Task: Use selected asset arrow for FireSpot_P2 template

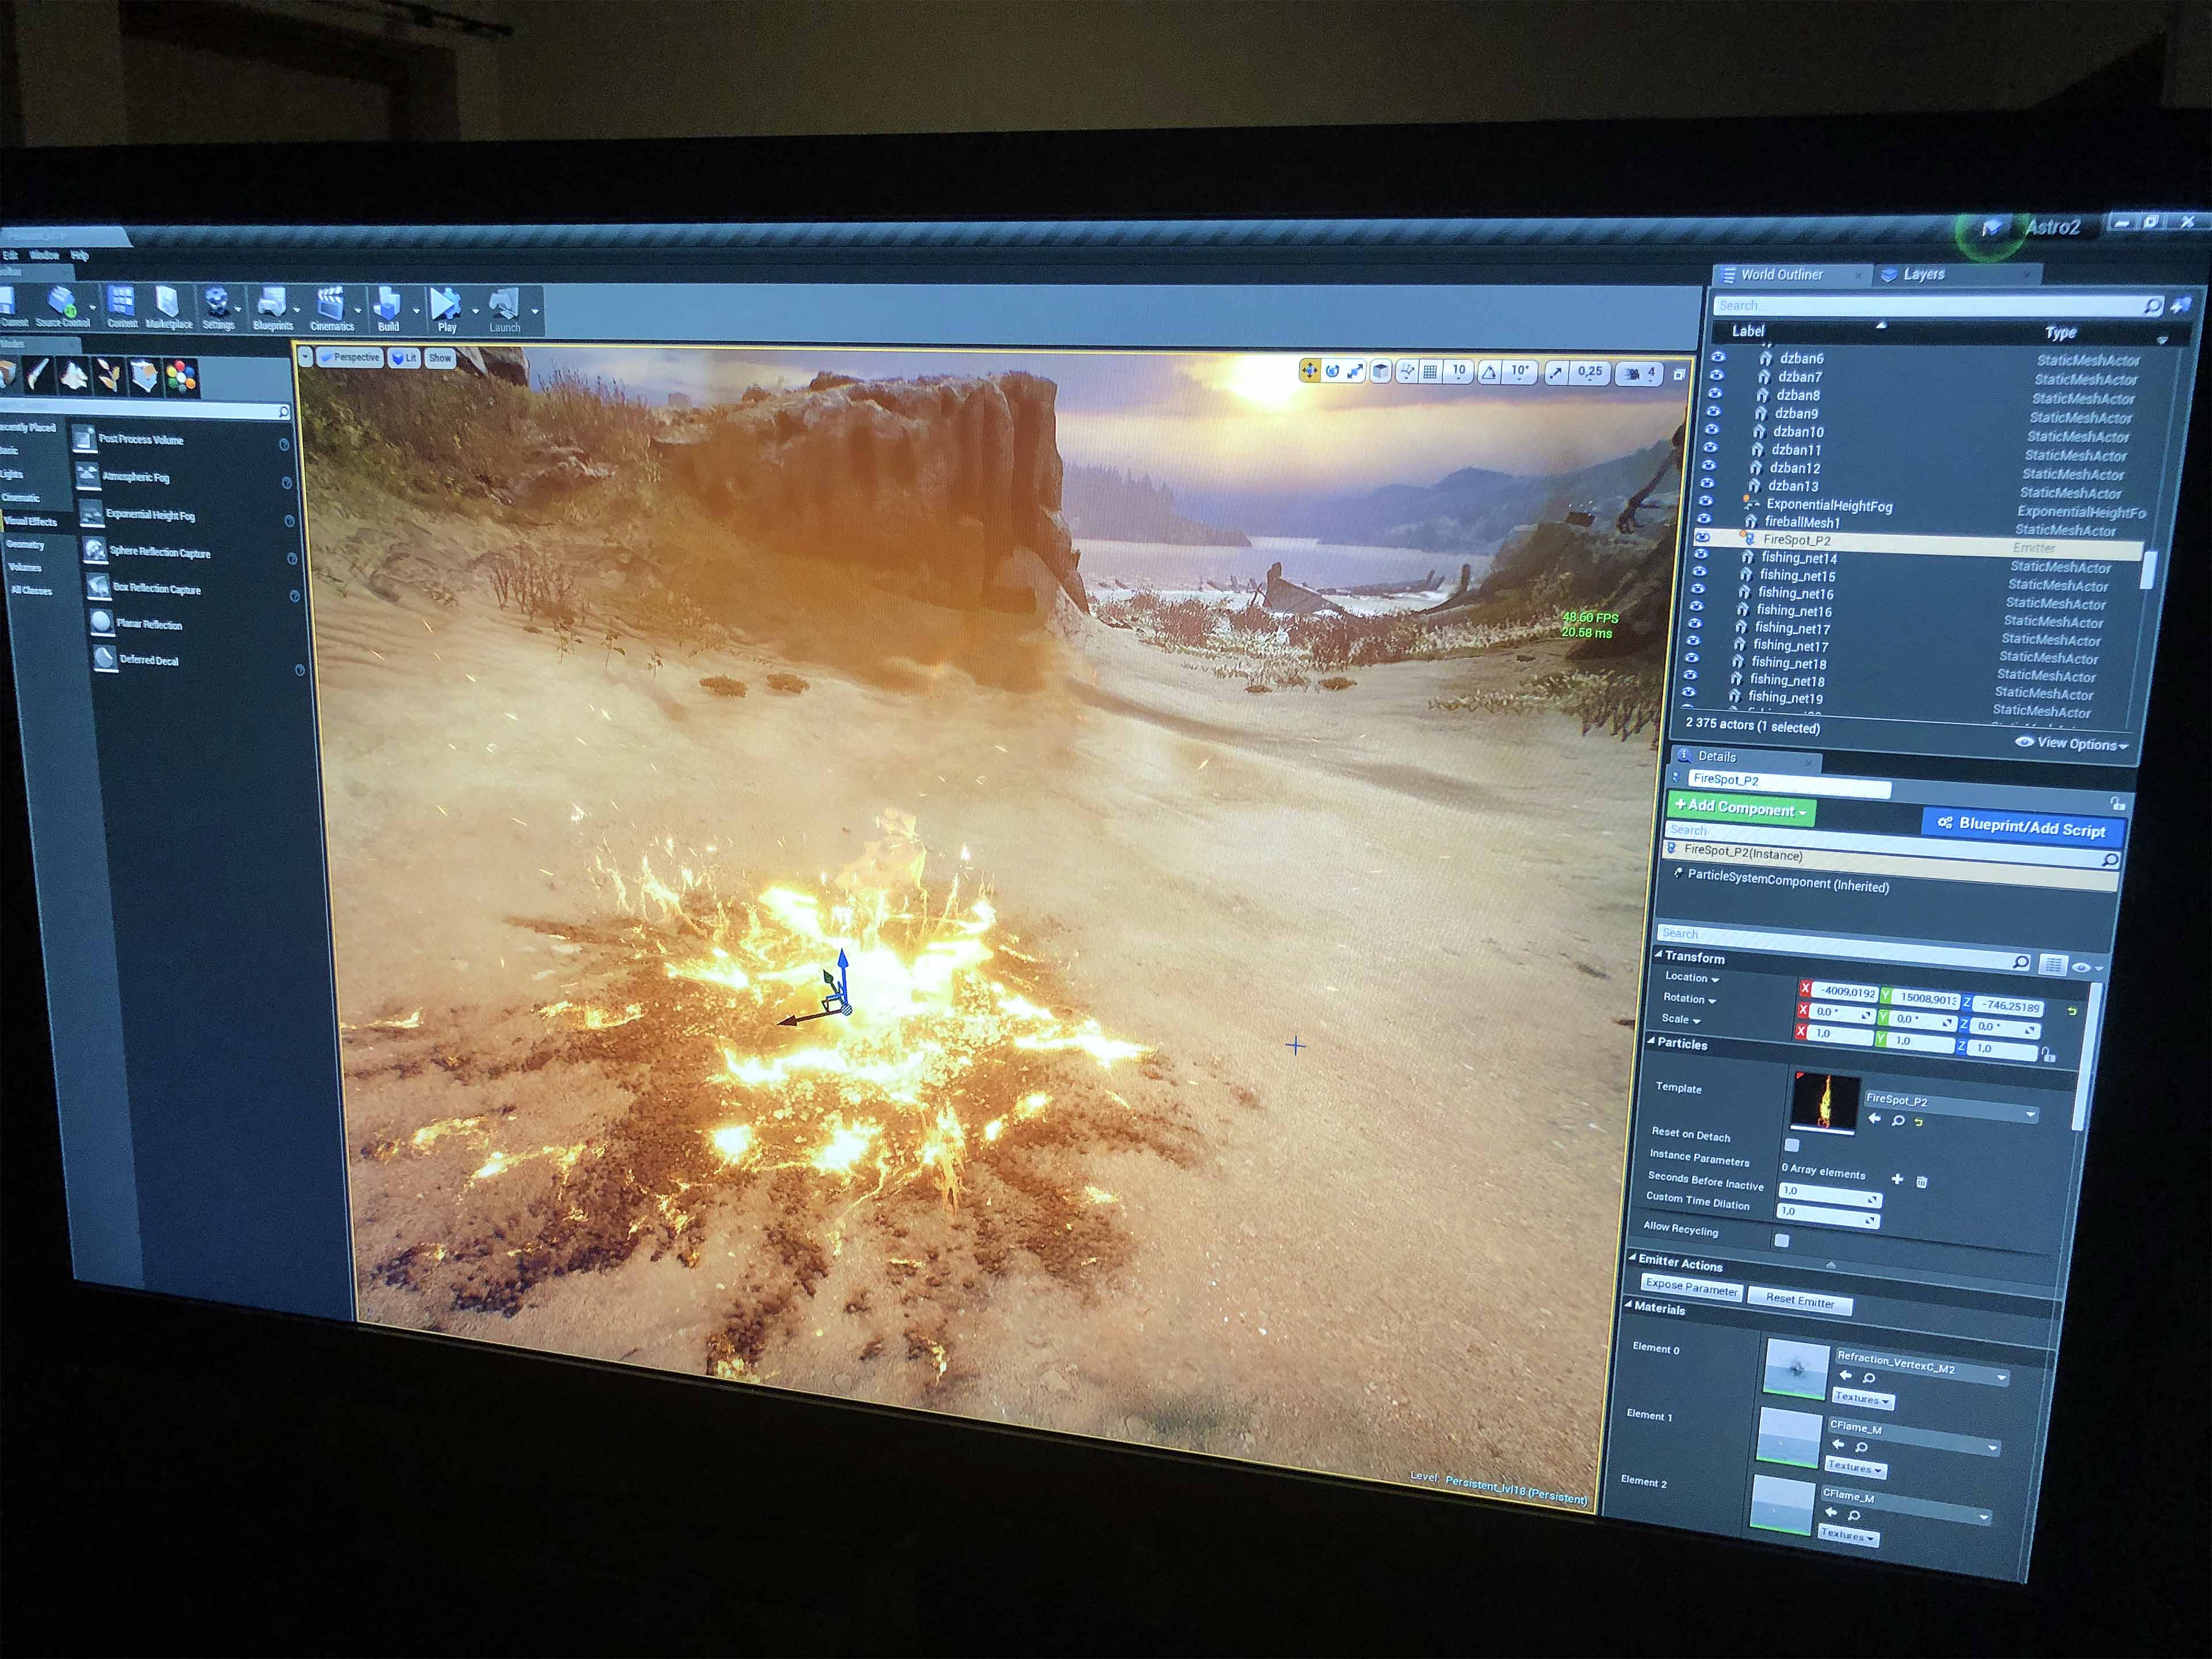Action: pos(1875,1119)
